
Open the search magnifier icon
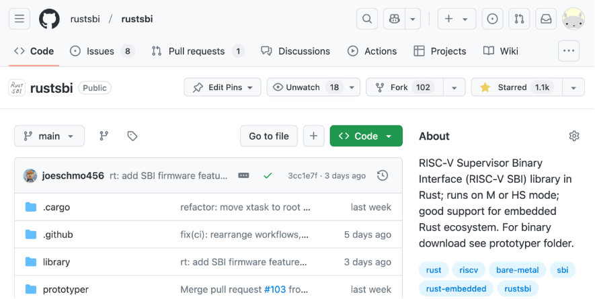[x=366, y=19]
